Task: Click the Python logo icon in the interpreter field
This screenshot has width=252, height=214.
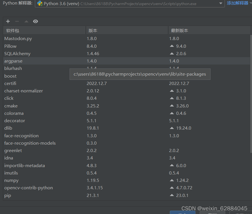Action: click(x=40, y=3)
